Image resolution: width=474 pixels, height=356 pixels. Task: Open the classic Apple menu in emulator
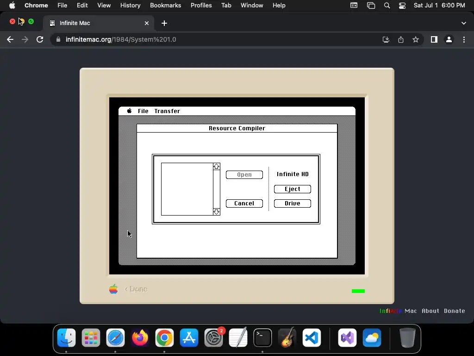coord(130,111)
